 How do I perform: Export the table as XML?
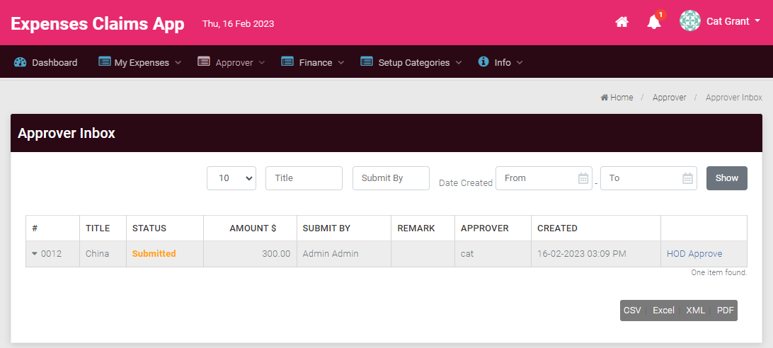tap(696, 311)
